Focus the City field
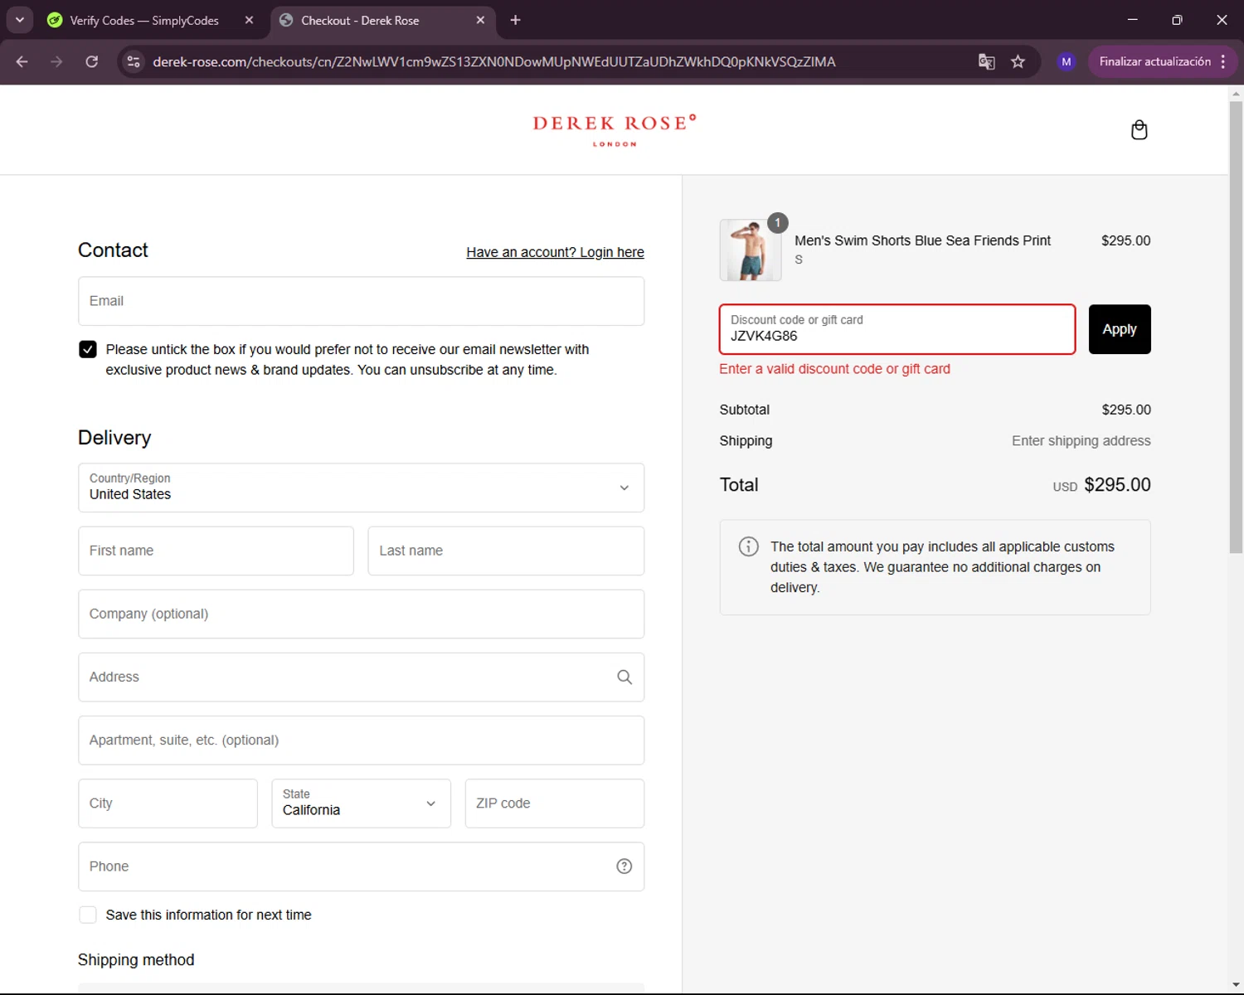Screen dimensions: 1244x995 tap(168, 803)
